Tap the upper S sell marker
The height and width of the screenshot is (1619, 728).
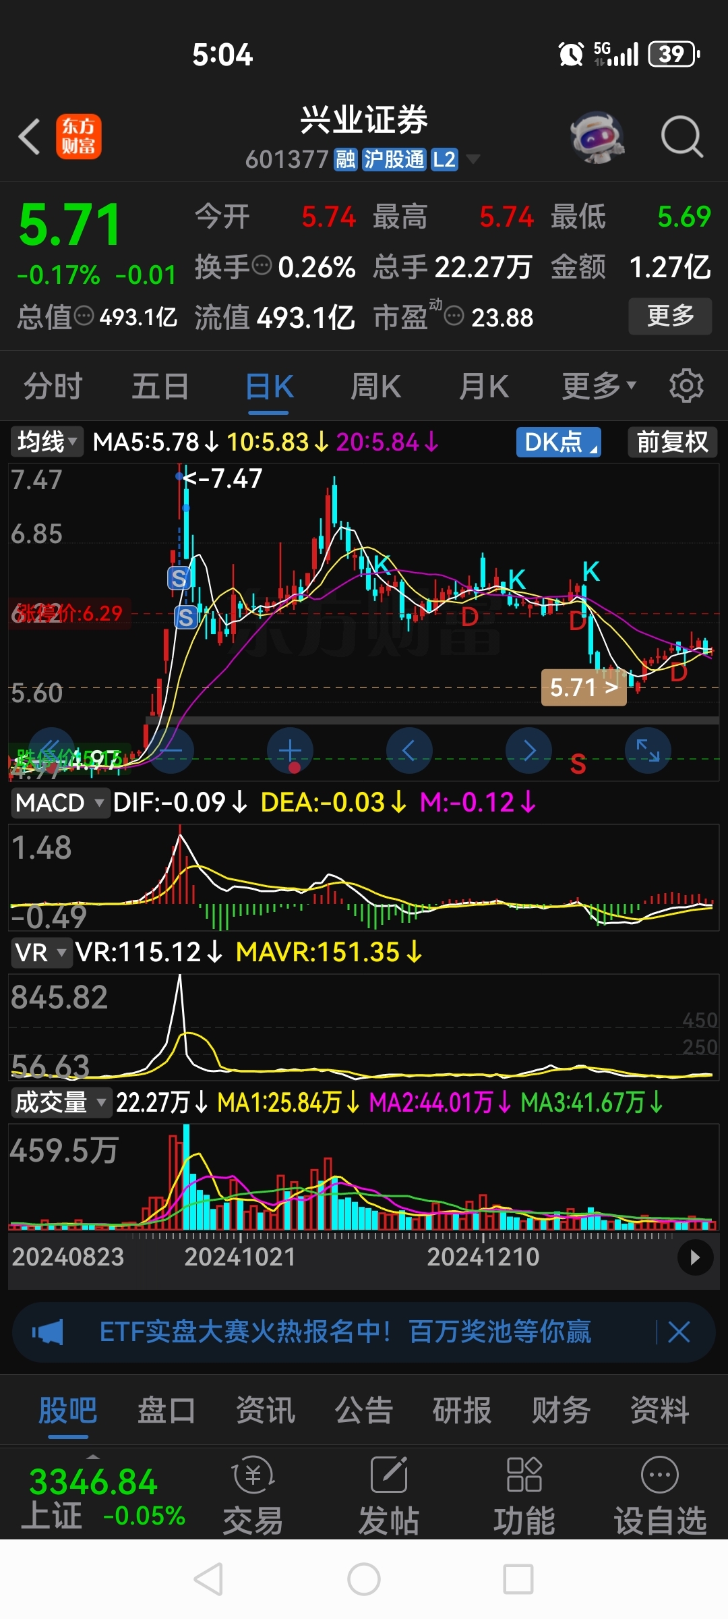[179, 578]
